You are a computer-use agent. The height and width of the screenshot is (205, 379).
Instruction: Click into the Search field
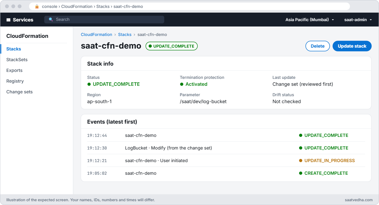[x=104, y=20]
